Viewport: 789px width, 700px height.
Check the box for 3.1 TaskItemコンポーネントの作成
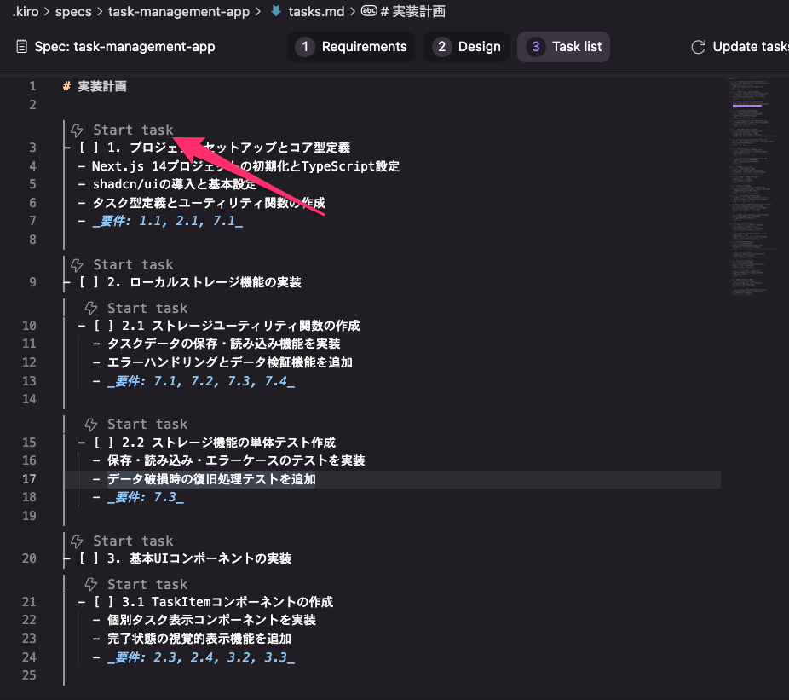104,602
